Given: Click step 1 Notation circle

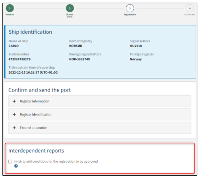Looking at the screenshot, I should [x=10, y=8].
